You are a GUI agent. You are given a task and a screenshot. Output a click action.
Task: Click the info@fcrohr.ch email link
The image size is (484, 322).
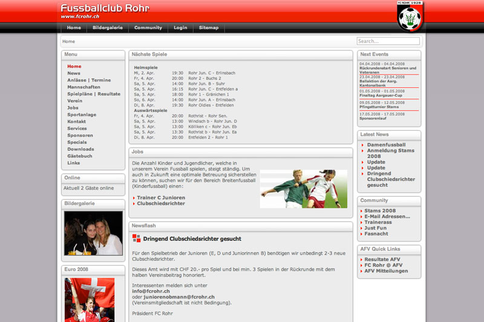(x=151, y=291)
